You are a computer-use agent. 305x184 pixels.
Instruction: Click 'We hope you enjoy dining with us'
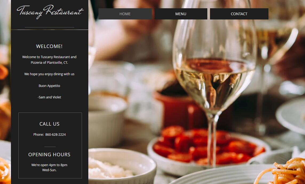49,74
